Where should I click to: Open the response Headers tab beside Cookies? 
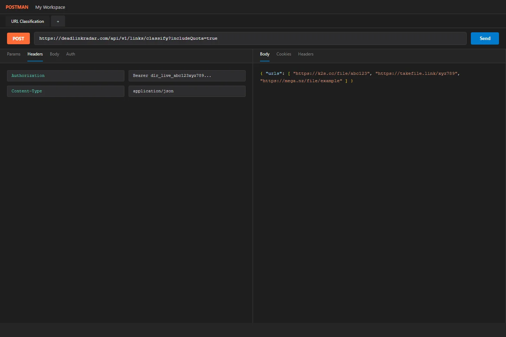point(306,54)
